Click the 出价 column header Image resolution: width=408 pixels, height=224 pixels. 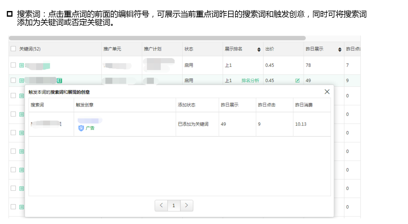tap(270, 49)
